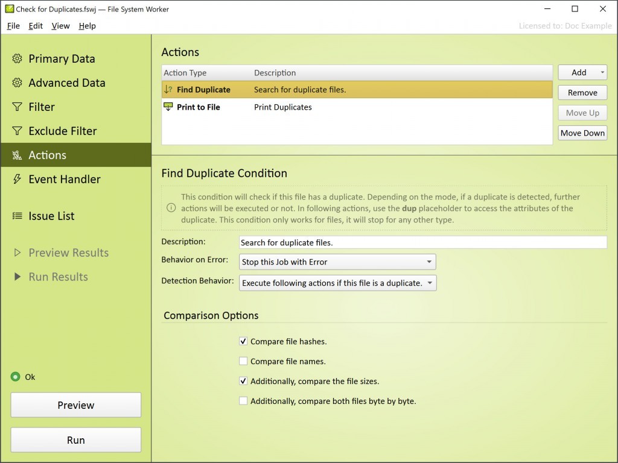Expand the Add button dropdown arrow

(602, 72)
